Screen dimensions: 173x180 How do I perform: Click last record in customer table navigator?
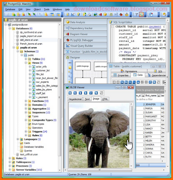pos(126,82)
